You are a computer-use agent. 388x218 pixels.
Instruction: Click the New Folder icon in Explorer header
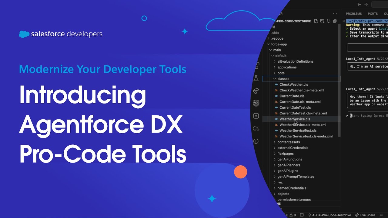point(322,21)
